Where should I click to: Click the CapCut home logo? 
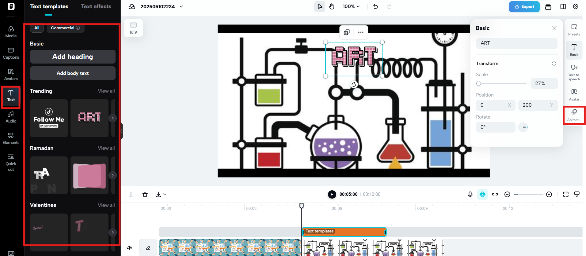(x=11, y=6)
